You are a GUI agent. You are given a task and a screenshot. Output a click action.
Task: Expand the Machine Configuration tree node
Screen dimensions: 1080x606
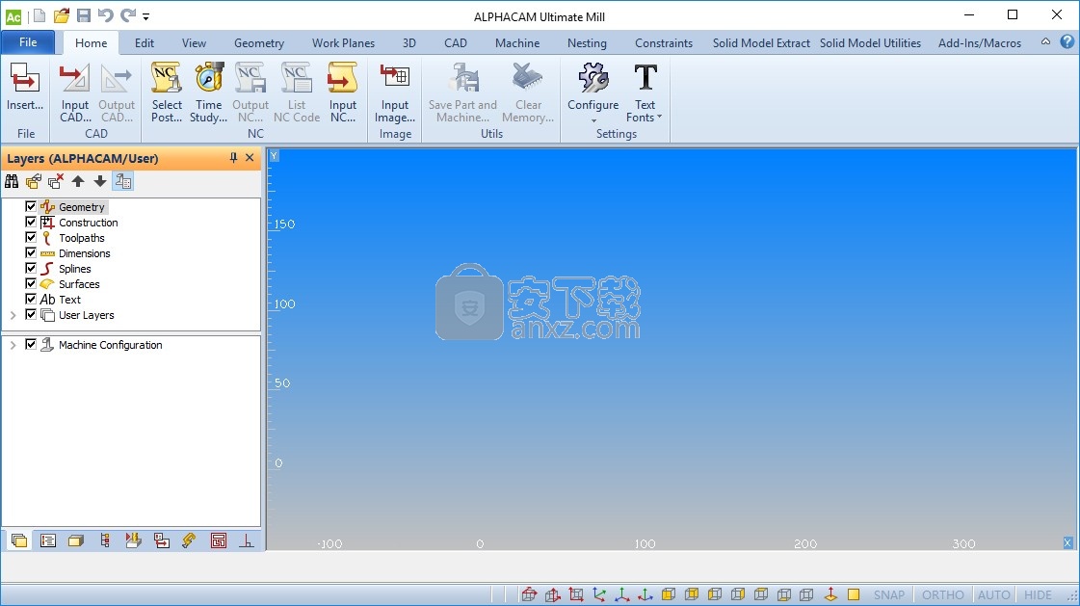pos(13,345)
